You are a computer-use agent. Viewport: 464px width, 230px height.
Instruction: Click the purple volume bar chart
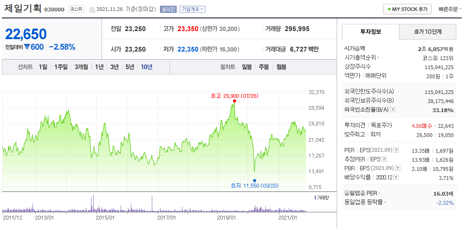coord(154,203)
